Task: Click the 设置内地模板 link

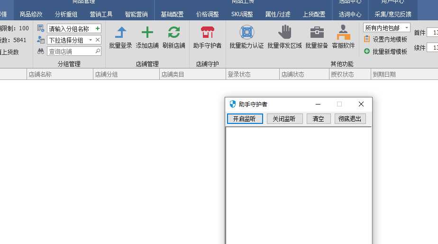Action: [x=390, y=40]
